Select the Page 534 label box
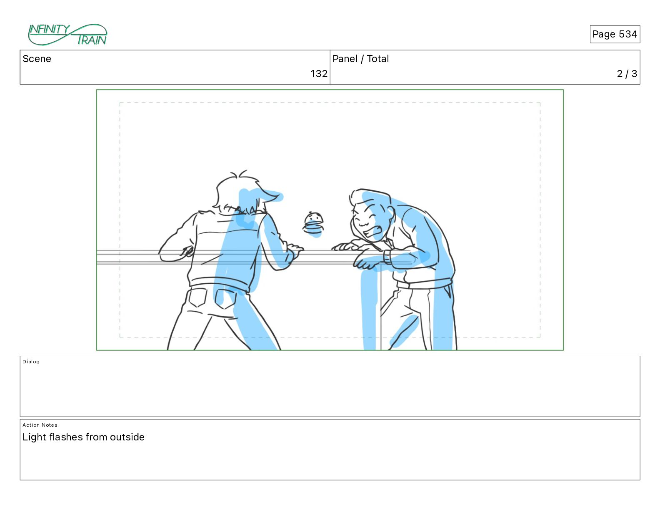Image resolution: width=660 pixels, height=510 pixels. click(615, 34)
